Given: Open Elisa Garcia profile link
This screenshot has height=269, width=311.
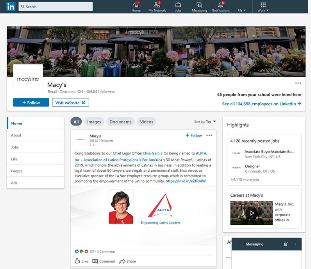Looking at the screenshot, I should click(x=153, y=153).
